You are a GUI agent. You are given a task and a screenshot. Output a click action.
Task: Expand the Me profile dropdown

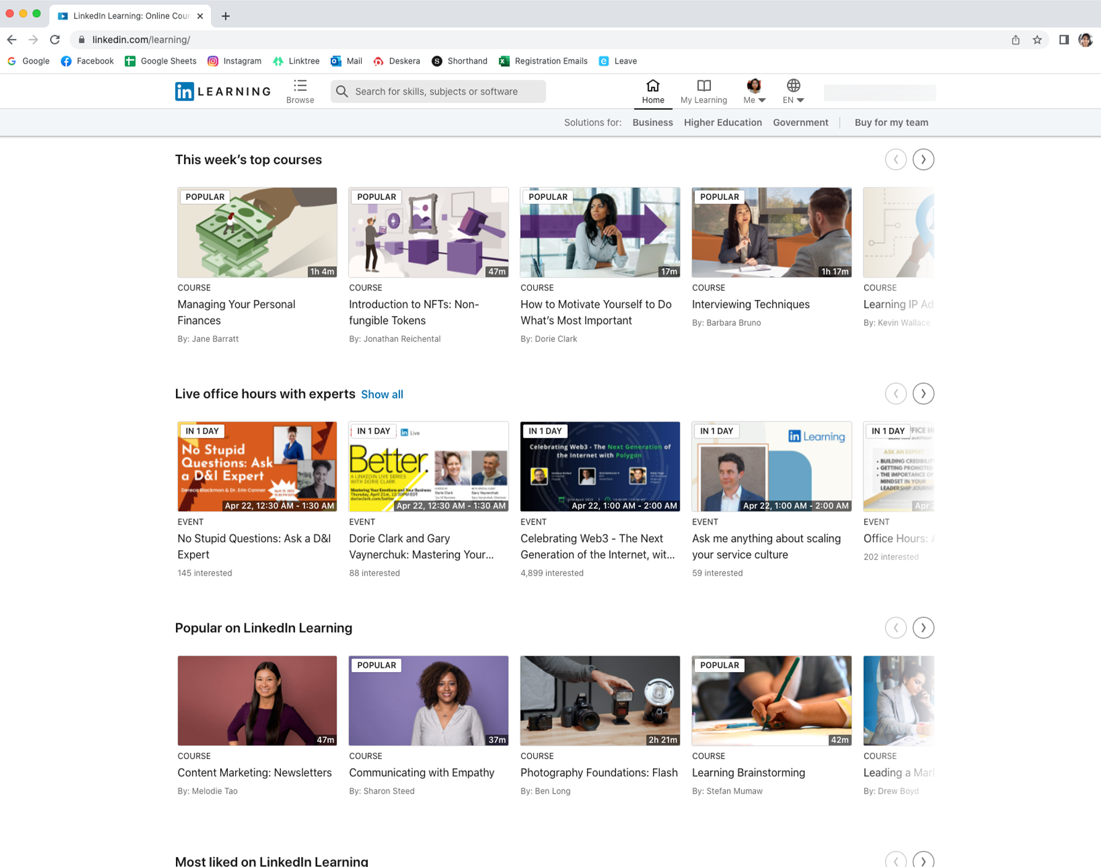point(754,91)
